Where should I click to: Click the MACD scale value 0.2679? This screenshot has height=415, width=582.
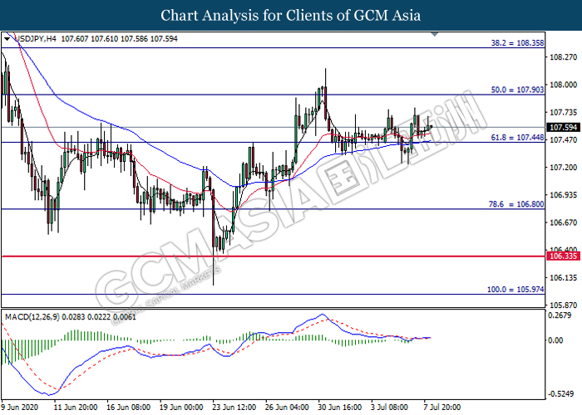coord(560,315)
